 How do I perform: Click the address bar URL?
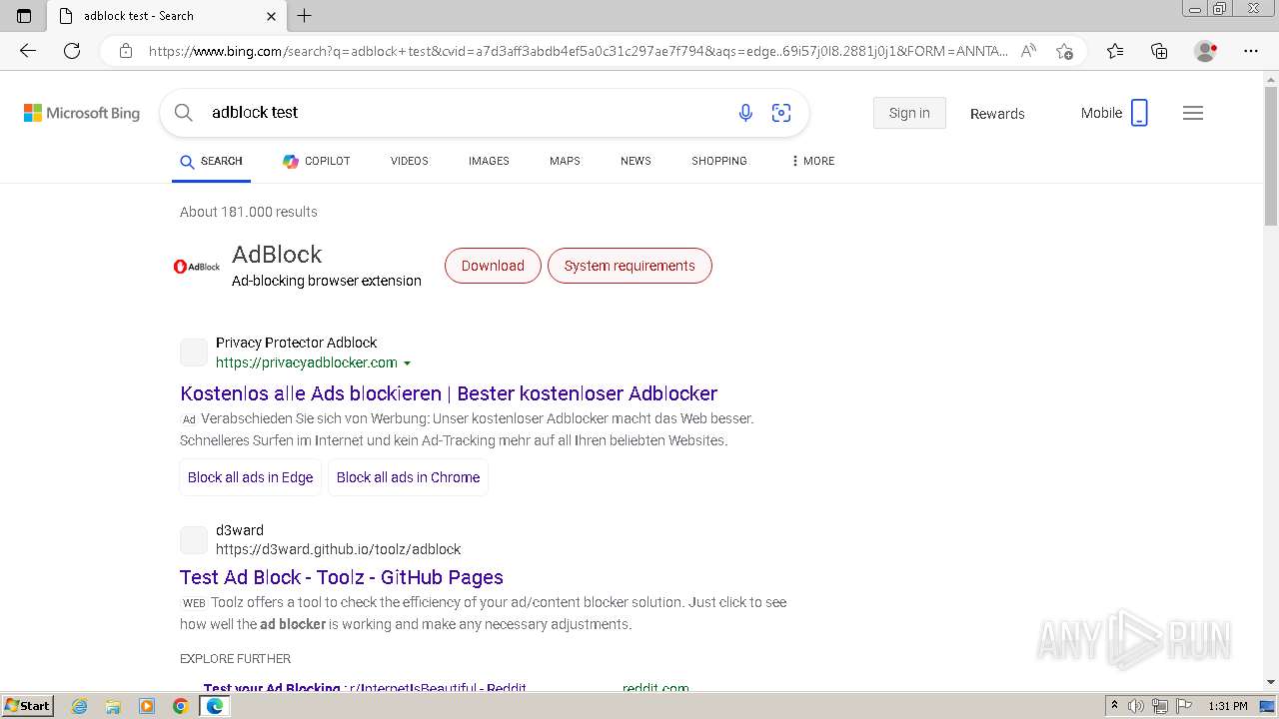point(578,51)
